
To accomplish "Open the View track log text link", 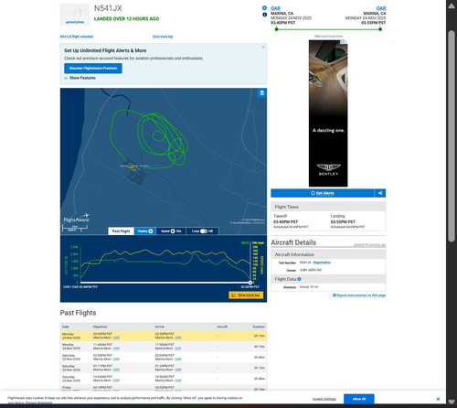I will click(x=163, y=37).
